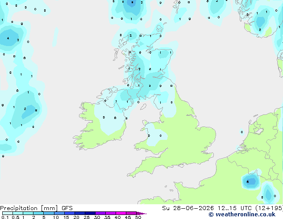Click the '10' legend label
This screenshot has width=283, height=219.
pyautogui.click(x=56, y=217)
